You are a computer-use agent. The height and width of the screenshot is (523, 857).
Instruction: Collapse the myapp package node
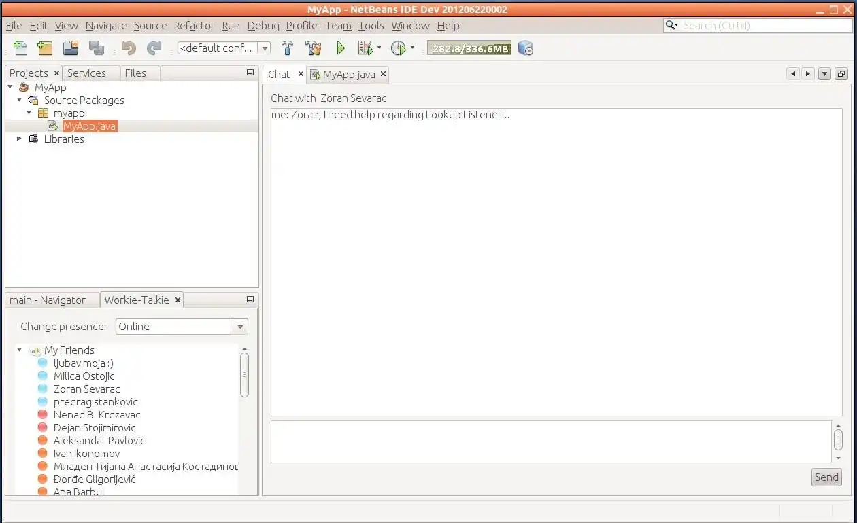pyautogui.click(x=29, y=113)
